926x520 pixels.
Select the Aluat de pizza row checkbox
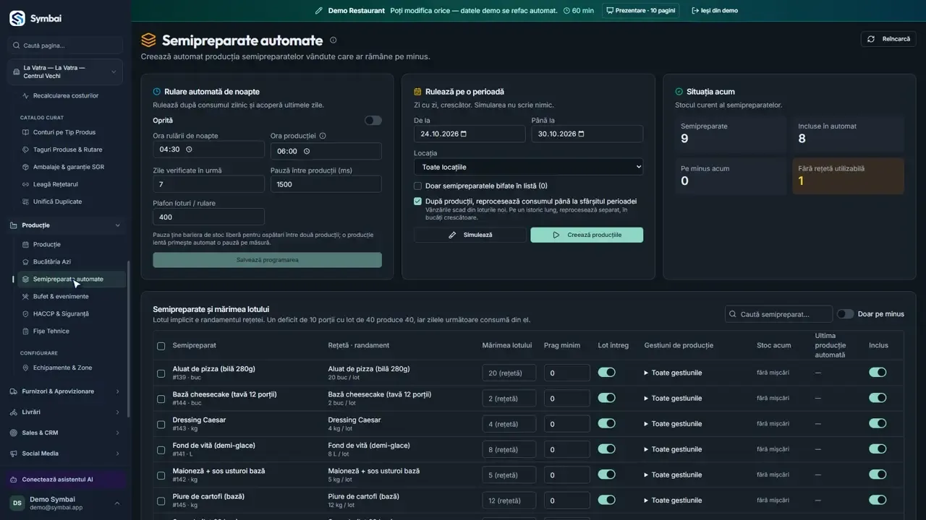click(161, 373)
